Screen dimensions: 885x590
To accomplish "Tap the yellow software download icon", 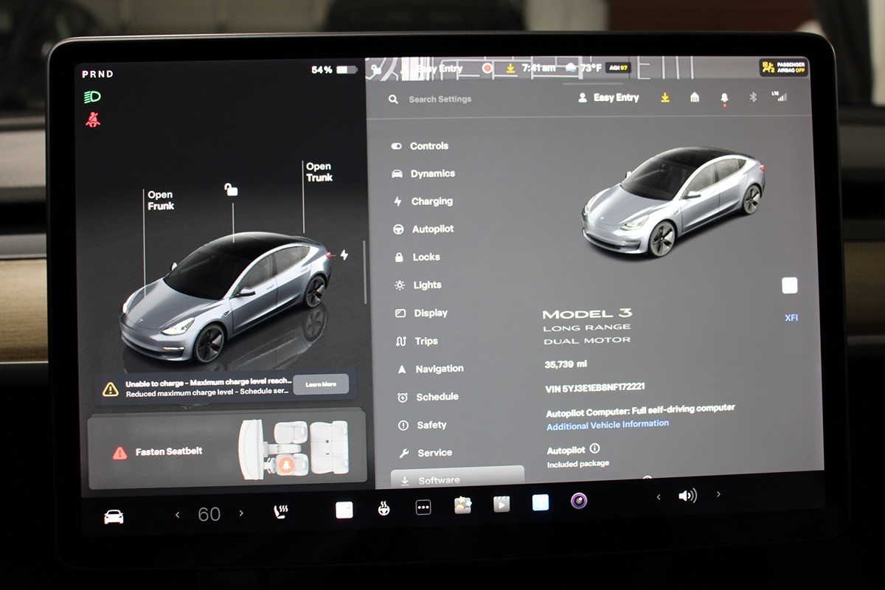I will [665, 97].
